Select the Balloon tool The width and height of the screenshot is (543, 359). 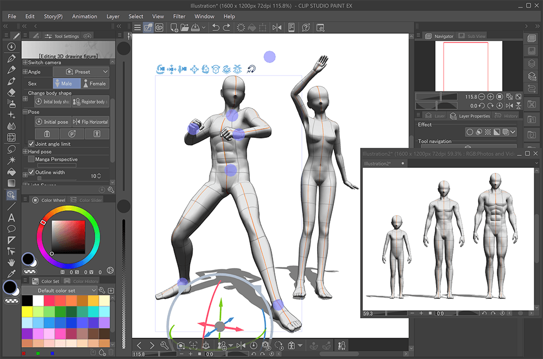point(11,229)
